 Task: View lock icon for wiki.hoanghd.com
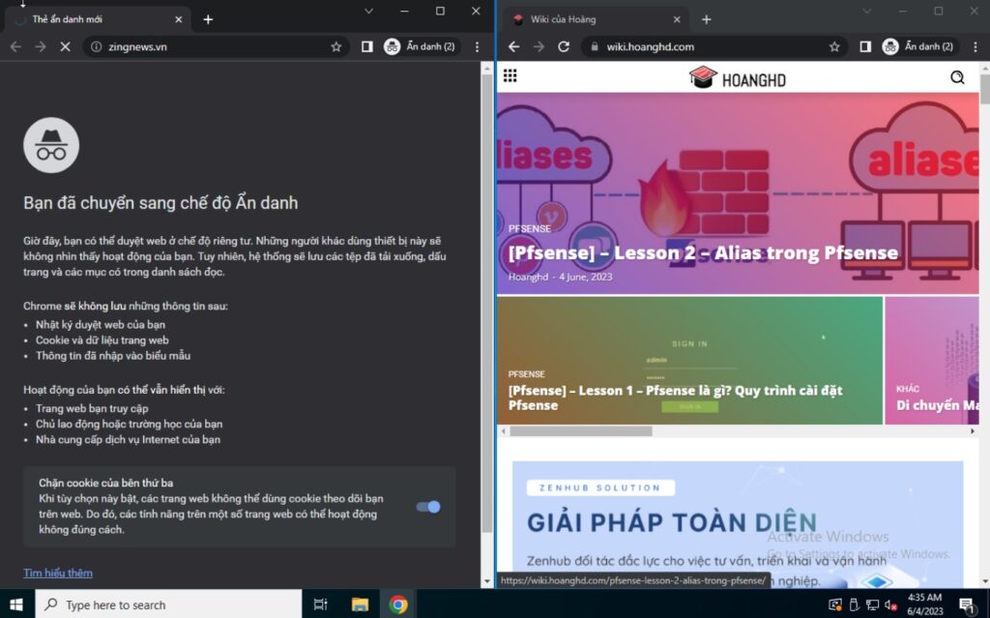coord(594,46)
